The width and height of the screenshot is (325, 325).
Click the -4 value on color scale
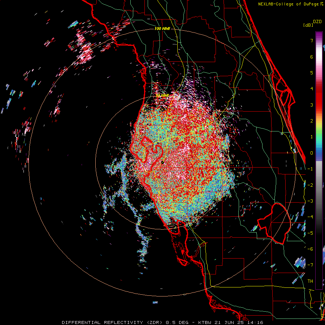(x=310, y=217)
